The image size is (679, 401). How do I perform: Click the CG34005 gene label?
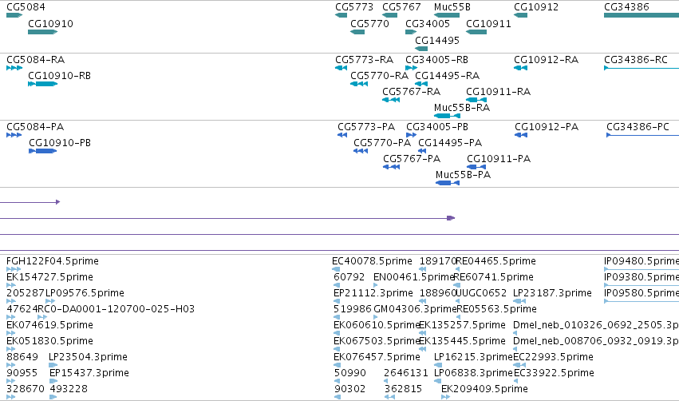pyautogui.click(x=428, y=24)
